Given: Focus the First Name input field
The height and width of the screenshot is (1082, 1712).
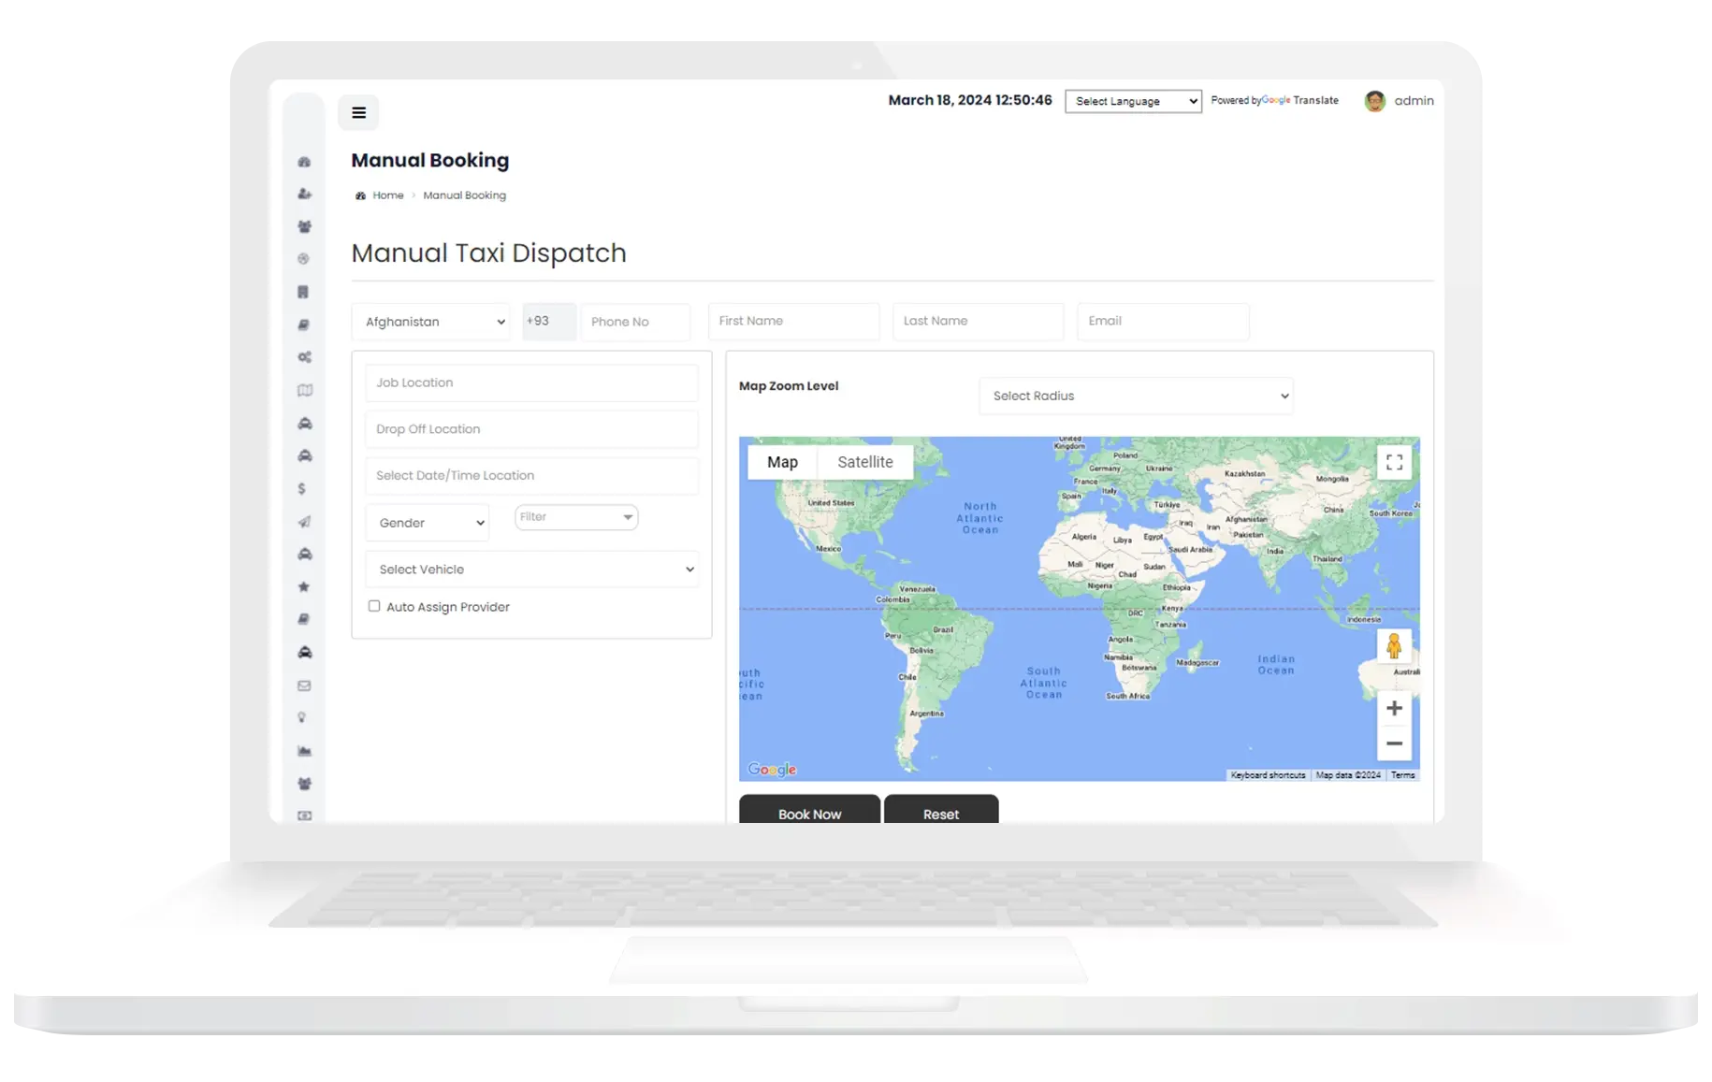Looking at the screenshot, I should coord(793,321).
